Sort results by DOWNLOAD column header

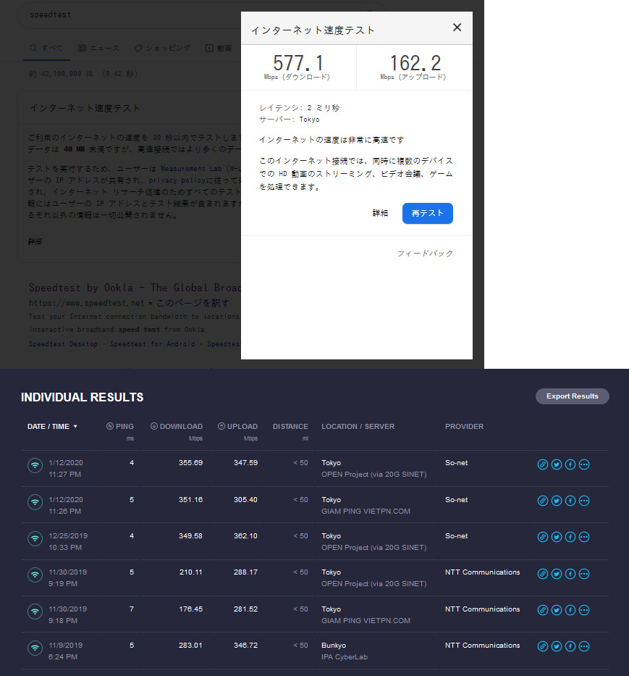[x=177, y=427]
